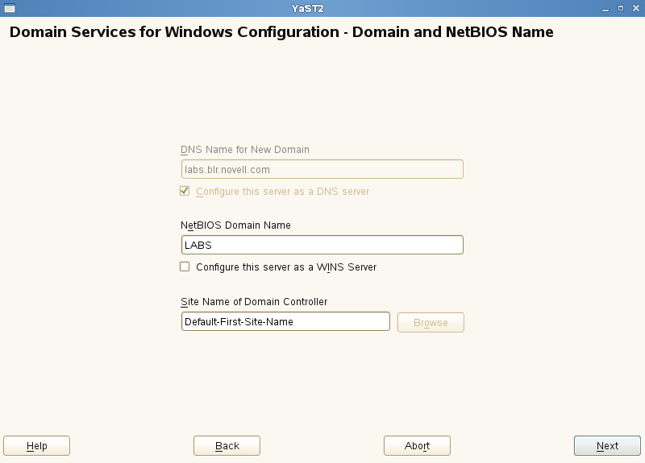Close the YaST2 window
The height and width of the screenshot is (463, 645).
pos(635,7)
